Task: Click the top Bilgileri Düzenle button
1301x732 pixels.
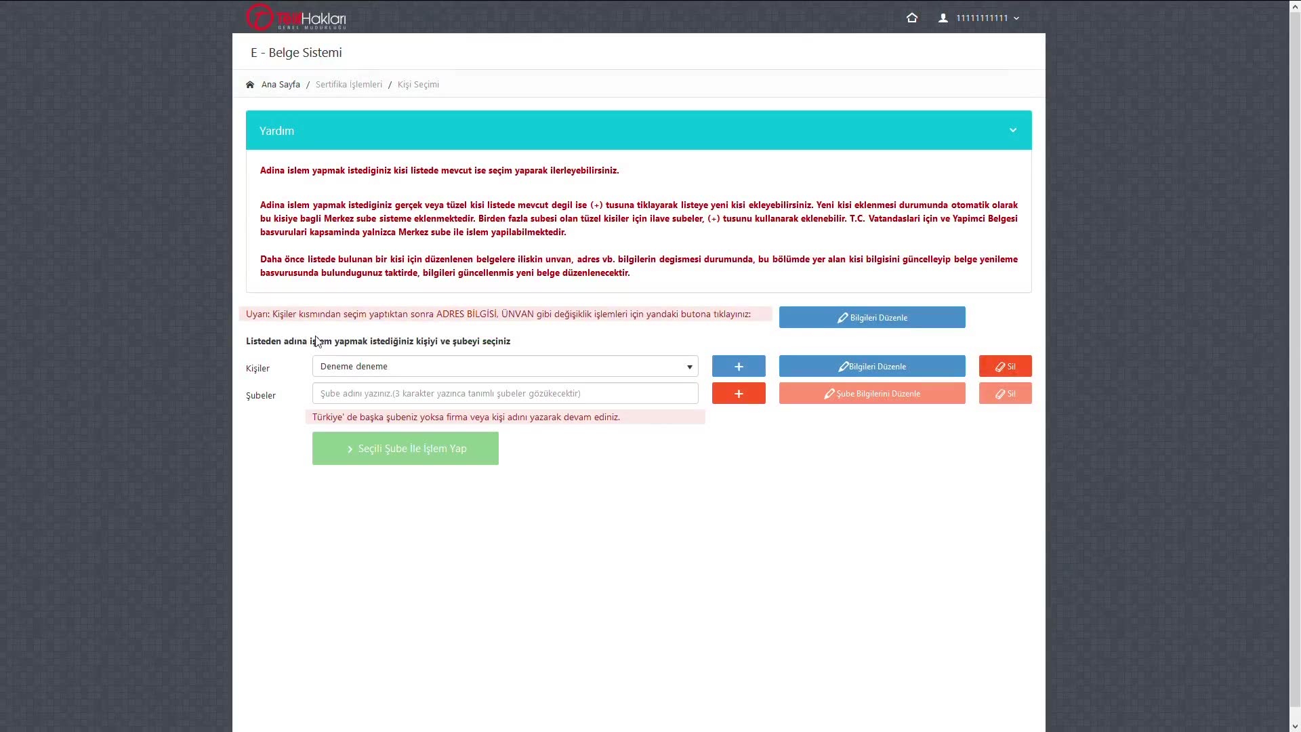Action: (x=872, y=318)
